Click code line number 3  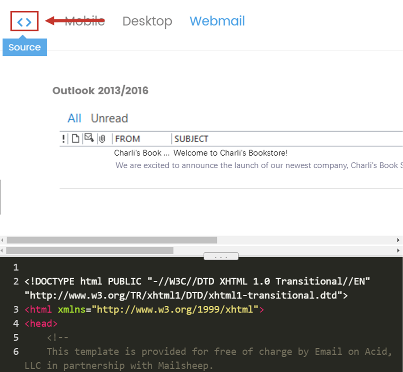pos(16,309)
